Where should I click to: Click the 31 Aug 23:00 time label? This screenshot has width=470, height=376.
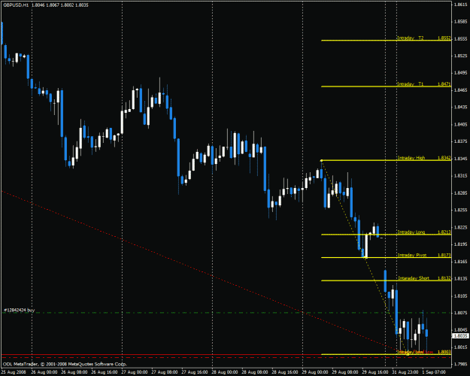(405, 372)
